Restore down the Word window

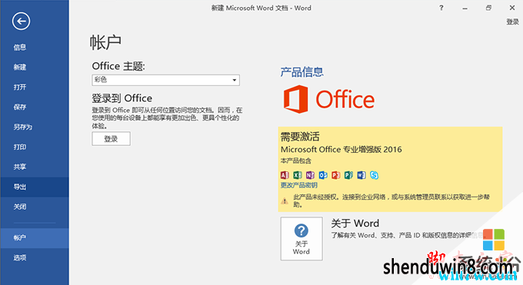click(488, 8)
